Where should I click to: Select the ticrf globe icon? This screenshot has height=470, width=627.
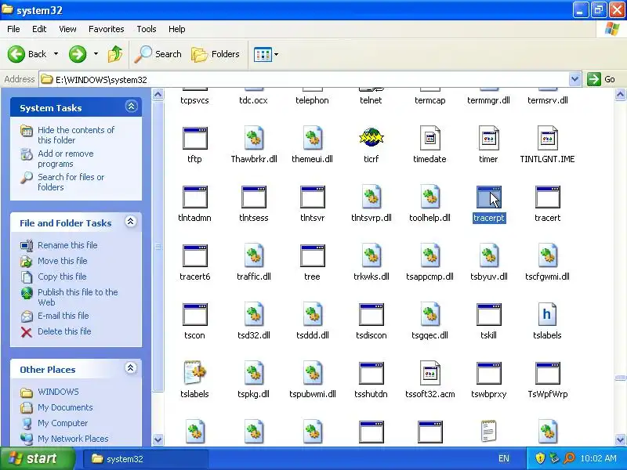pos(371,138)
